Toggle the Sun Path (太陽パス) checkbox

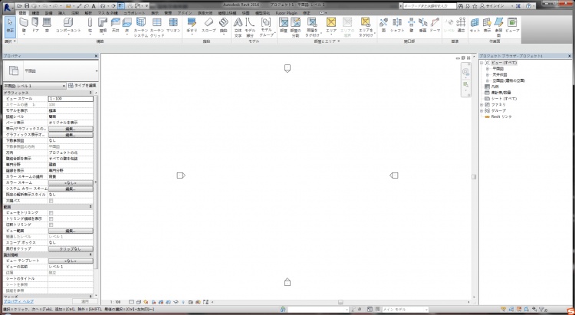coord(51,200)
